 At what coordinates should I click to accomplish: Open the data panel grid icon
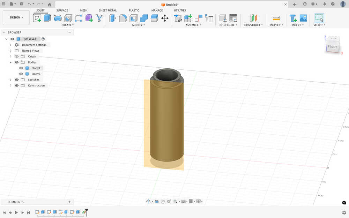click(x=3, y=4)
